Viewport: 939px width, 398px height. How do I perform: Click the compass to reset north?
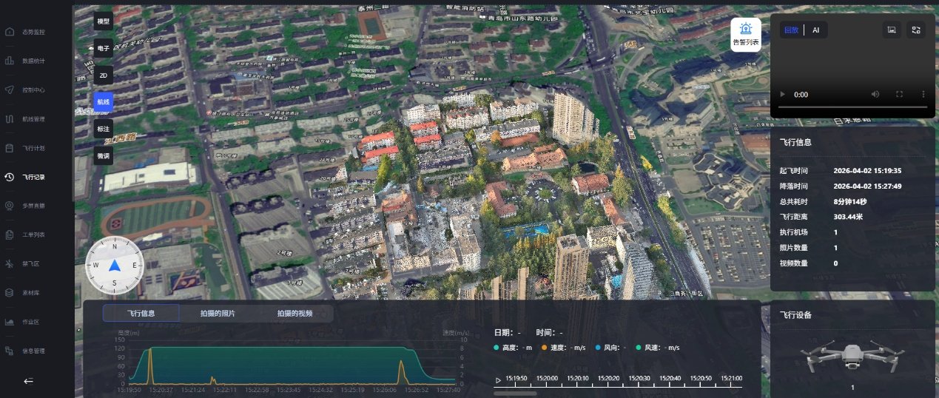(114, 266)
